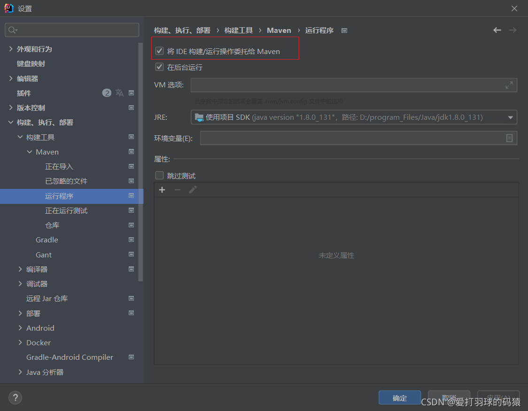Select 正在运行测试 under Maven
This screenshot has width=528, height=411.
pos(66,210)
